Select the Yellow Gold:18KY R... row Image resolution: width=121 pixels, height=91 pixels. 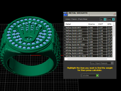[88, 39]
